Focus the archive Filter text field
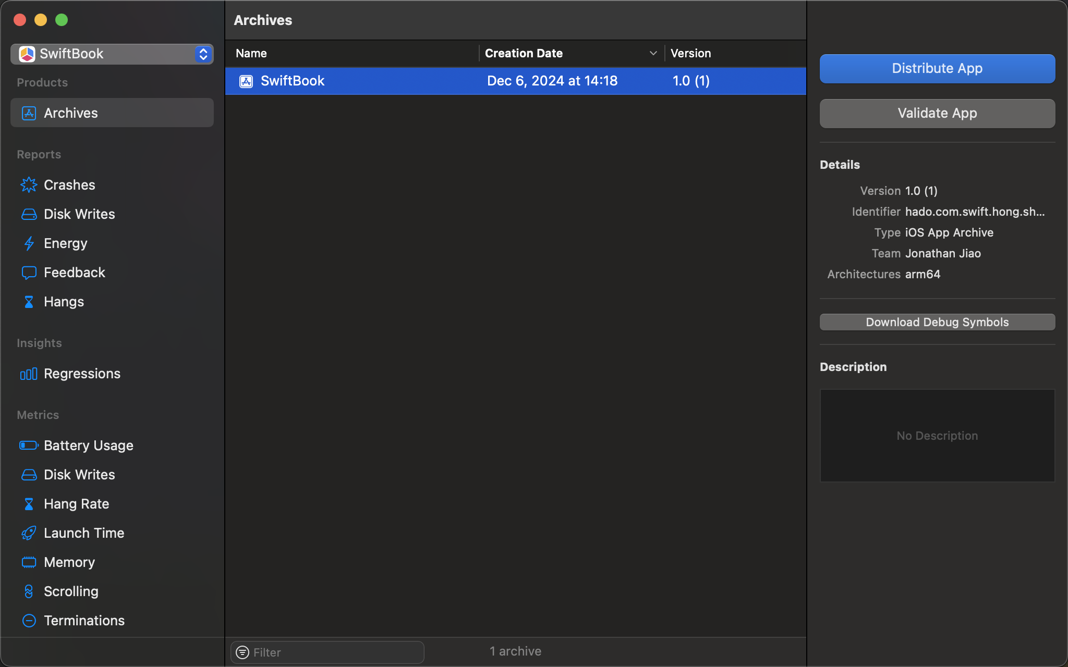Viewport: 1068px width, 667px height. [x=334, y=652]
